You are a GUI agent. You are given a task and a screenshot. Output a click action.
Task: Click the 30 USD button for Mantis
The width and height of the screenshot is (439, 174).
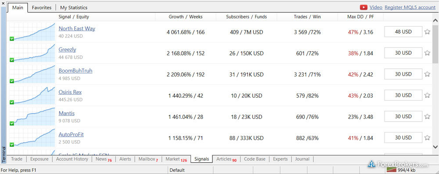[403, 117]
